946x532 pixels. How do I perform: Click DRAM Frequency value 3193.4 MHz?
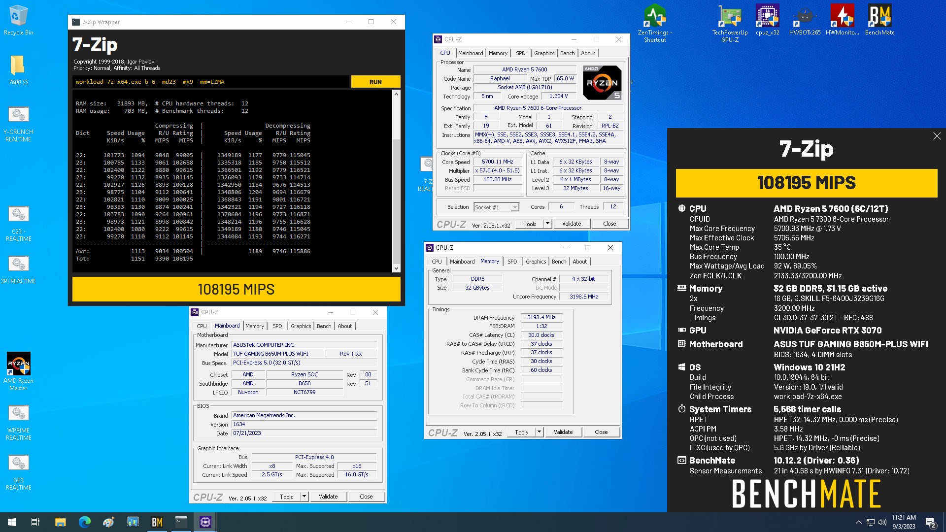point(541,318)
